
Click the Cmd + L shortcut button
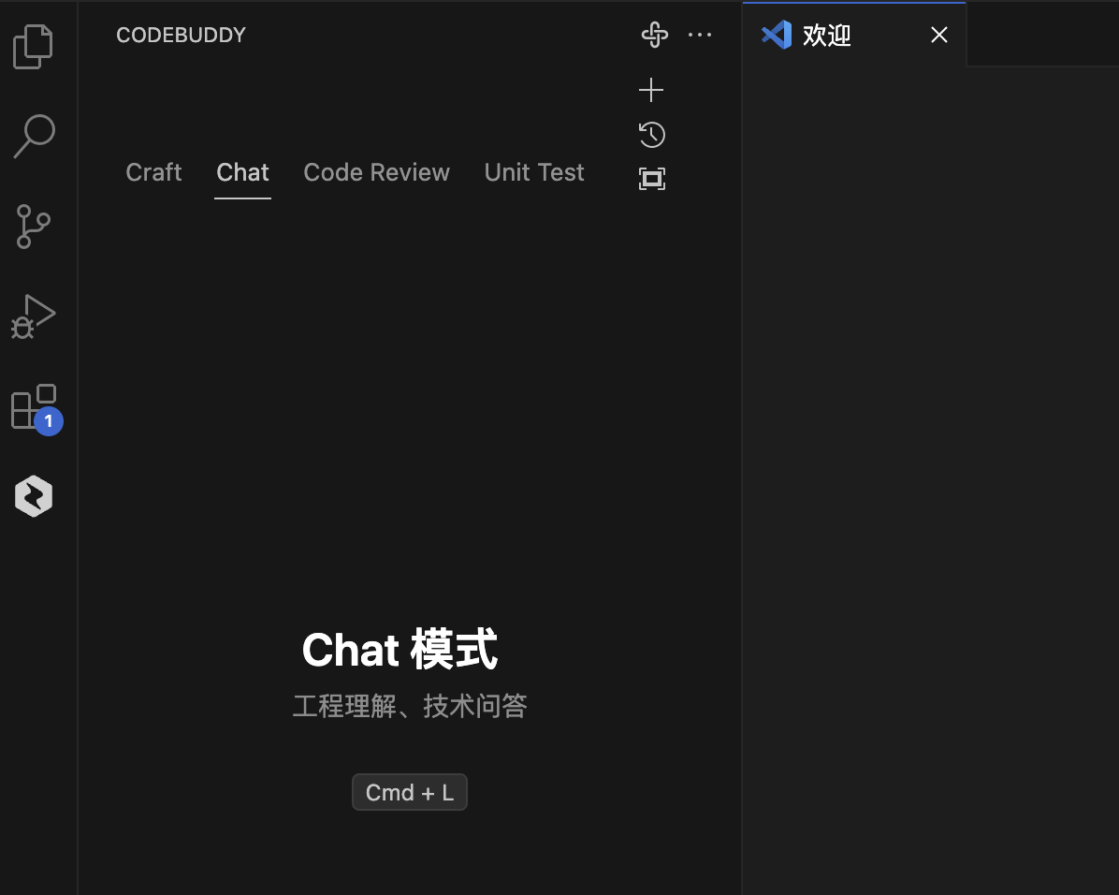click(409, 791)
